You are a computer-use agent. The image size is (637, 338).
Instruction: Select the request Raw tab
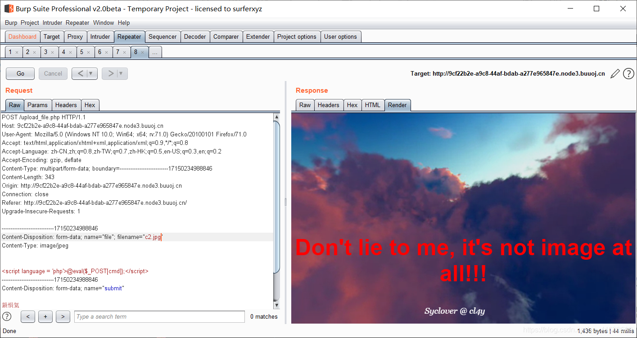pos(15,105)
